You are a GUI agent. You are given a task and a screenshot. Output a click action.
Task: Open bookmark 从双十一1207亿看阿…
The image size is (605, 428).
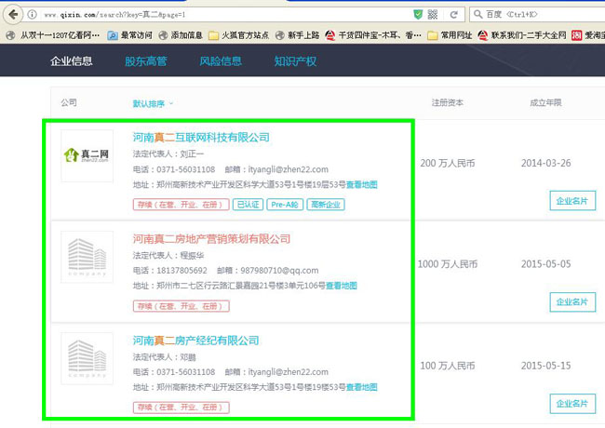click(54, 35)
